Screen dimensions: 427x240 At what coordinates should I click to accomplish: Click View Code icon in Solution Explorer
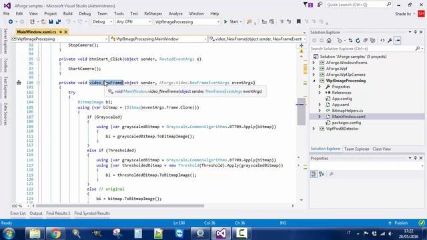click(x=382, y=41)
